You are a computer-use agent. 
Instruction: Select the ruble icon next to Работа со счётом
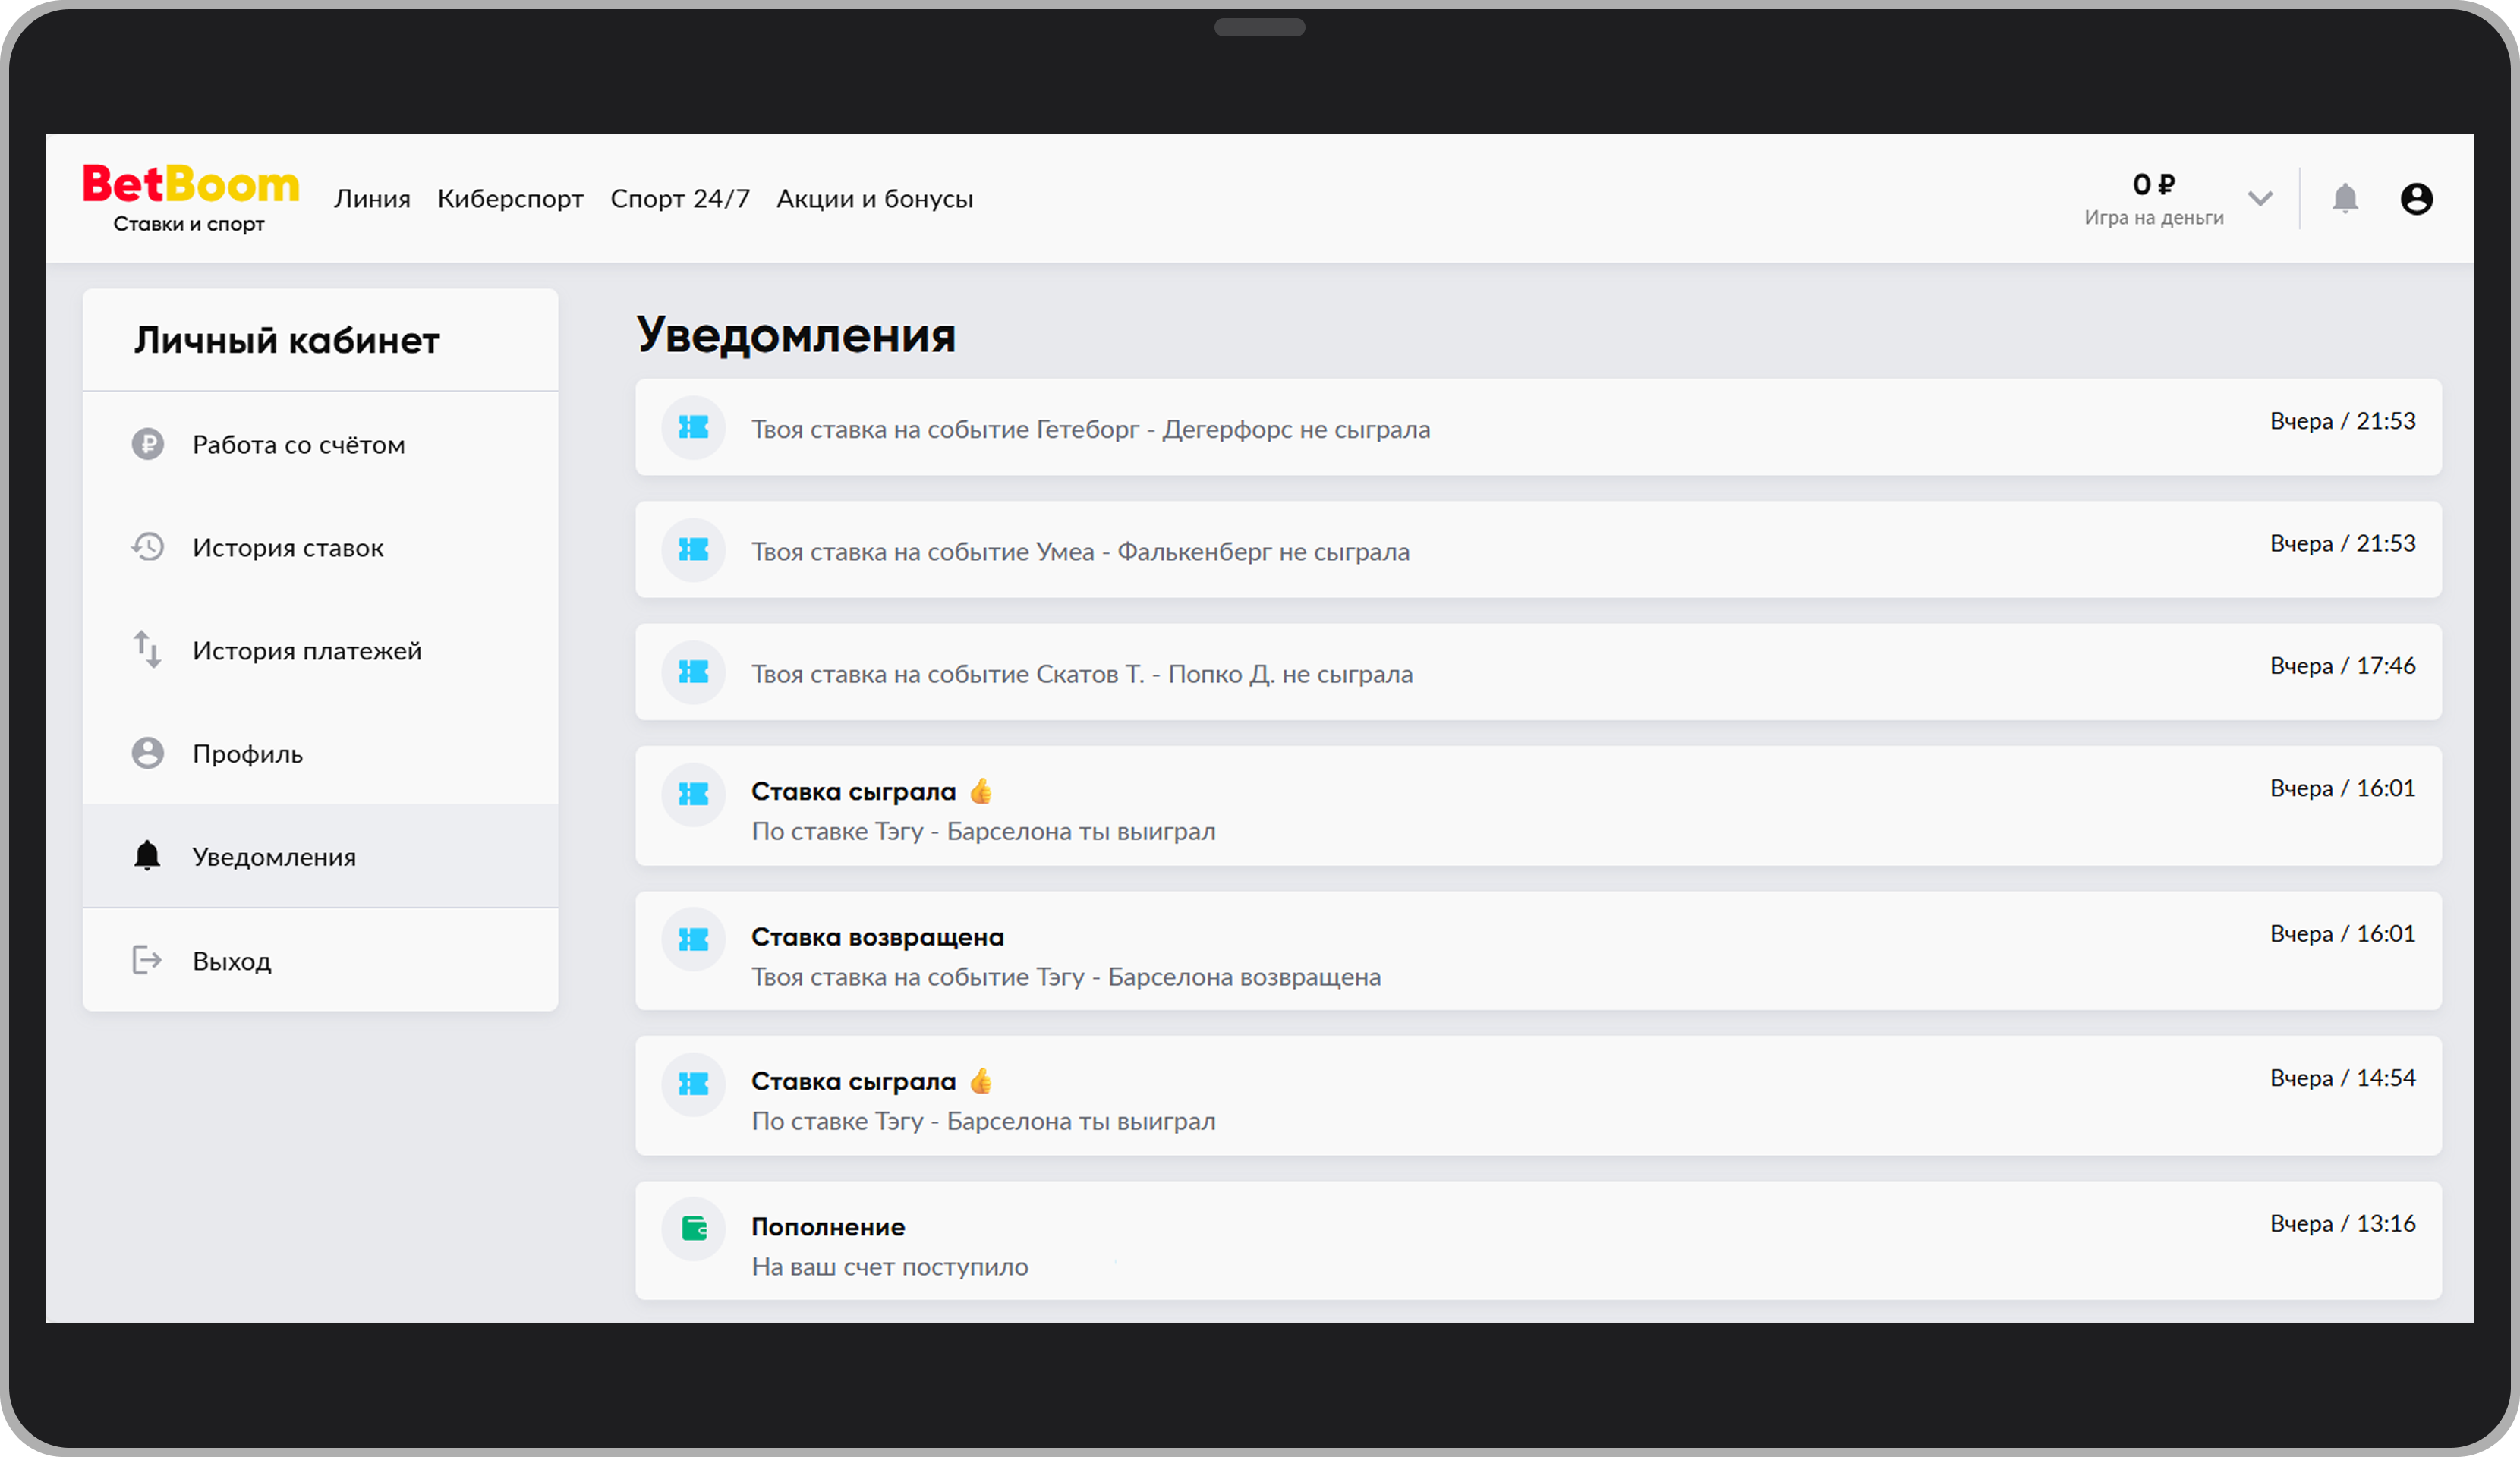pyautogui.click(x=148, y=444)
